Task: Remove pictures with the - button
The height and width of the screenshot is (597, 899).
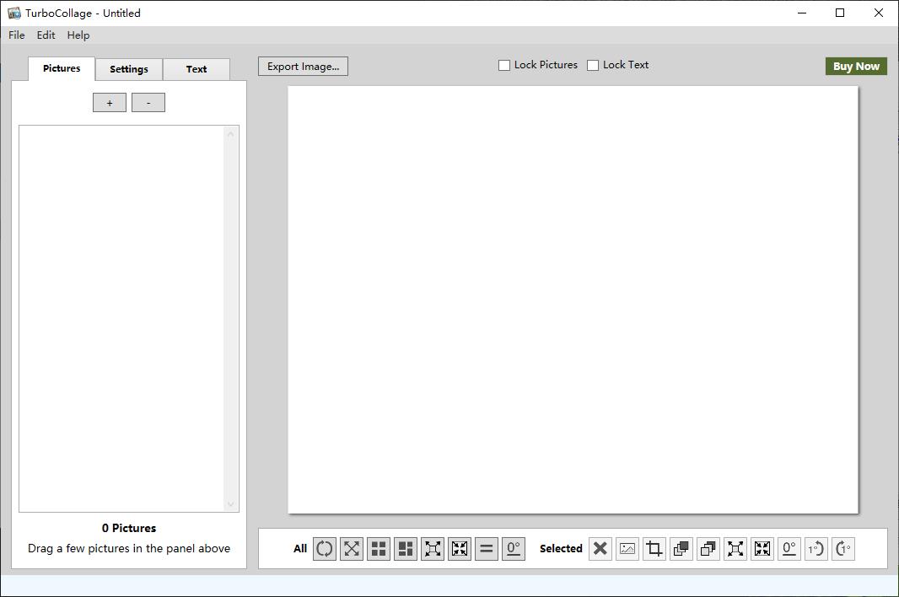Action: (x=148, y=103)
